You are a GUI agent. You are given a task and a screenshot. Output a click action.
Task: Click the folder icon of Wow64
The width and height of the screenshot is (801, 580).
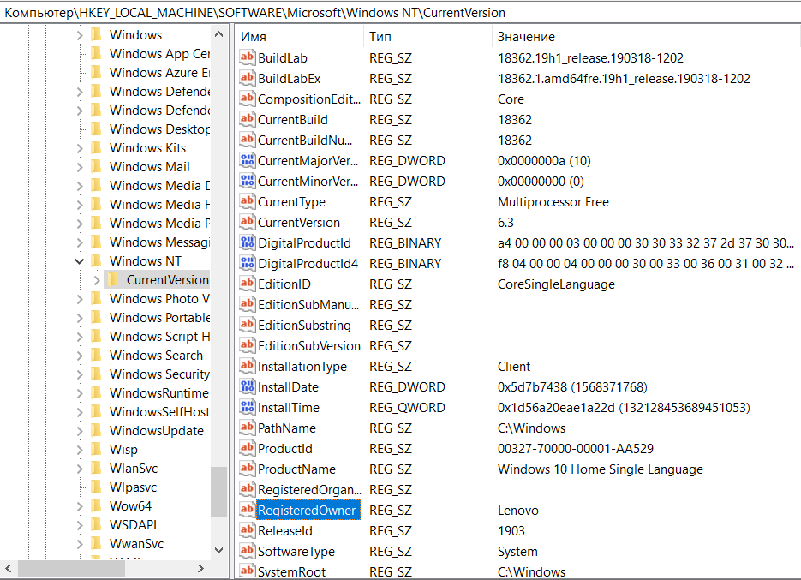(x=96, y=506)
